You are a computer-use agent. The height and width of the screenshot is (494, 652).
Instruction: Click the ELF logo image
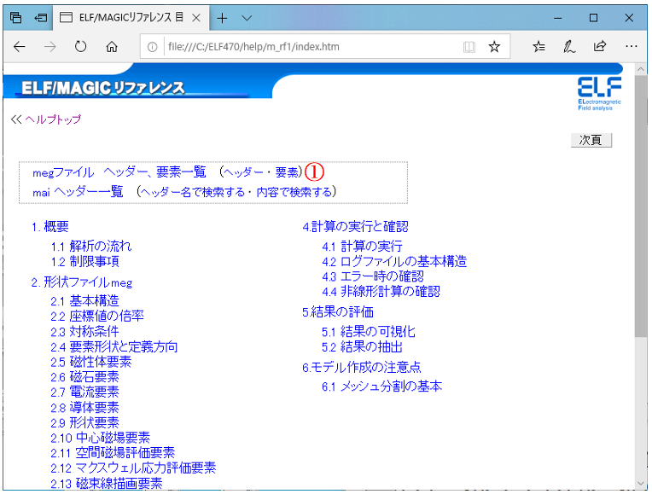tap(599, 94)
